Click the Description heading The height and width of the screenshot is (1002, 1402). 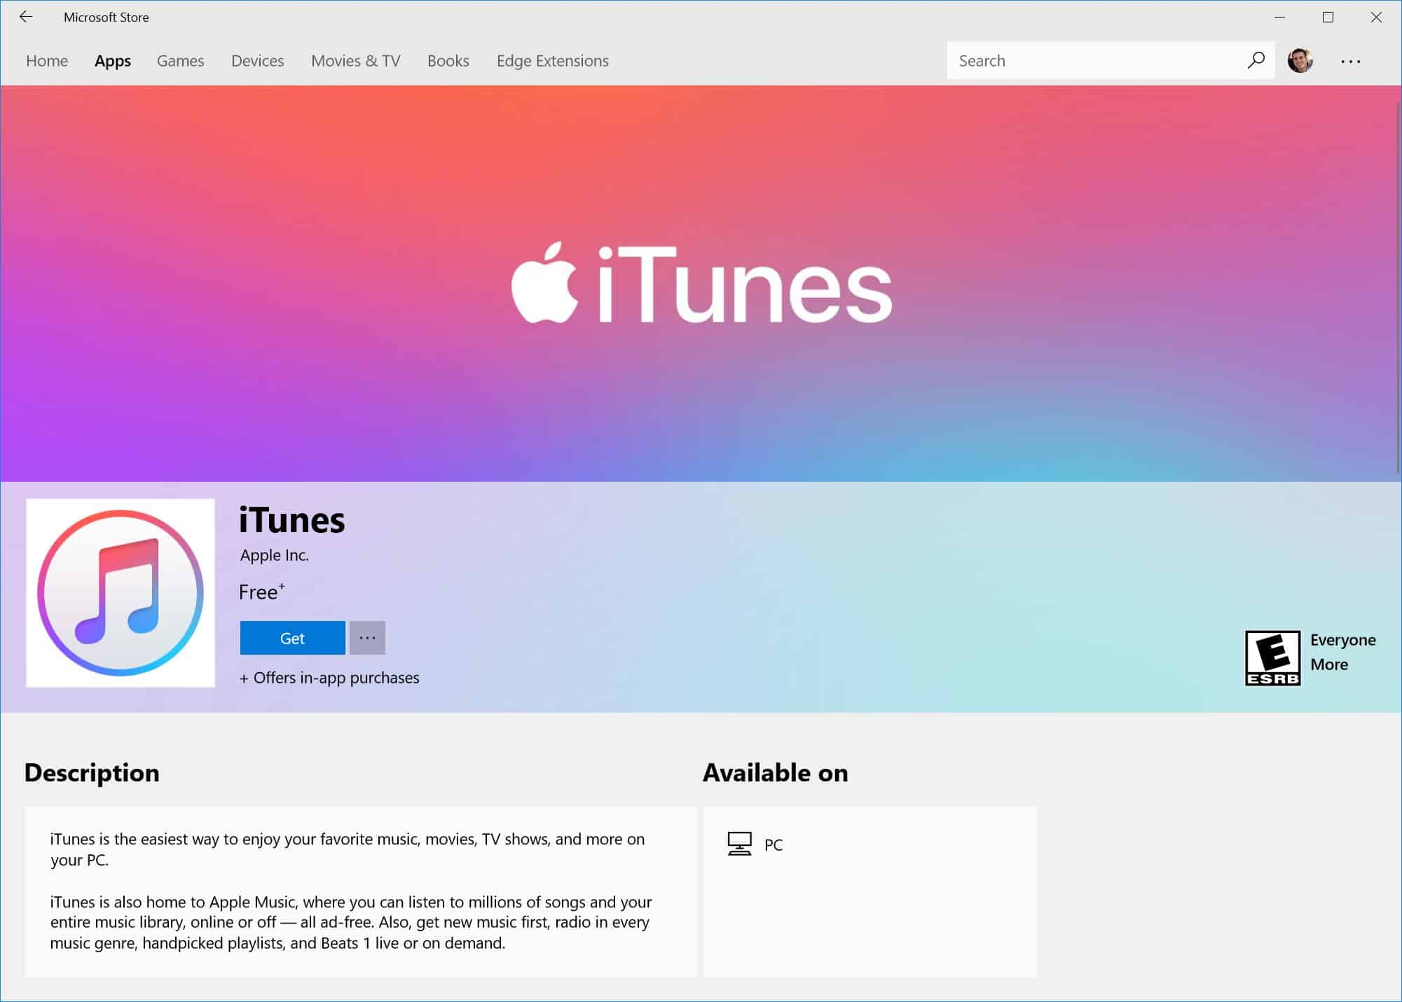coord(92,772)
